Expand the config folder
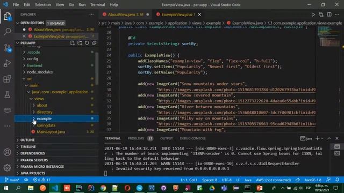Image resolution: width=344 pixels, height=193 pixels. coord(32,58)
